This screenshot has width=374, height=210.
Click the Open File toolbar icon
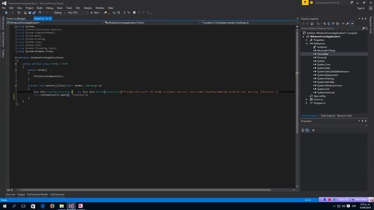(x=25, y=13)
